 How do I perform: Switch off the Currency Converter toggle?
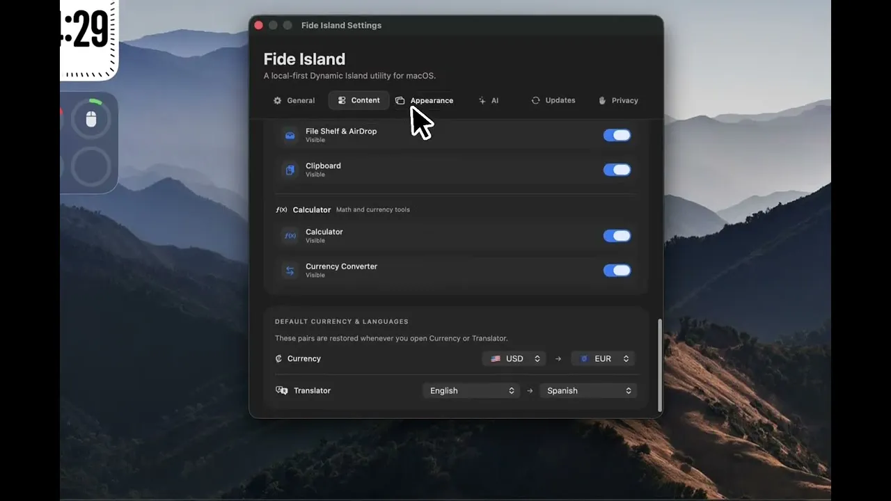[x=617, y=271]
